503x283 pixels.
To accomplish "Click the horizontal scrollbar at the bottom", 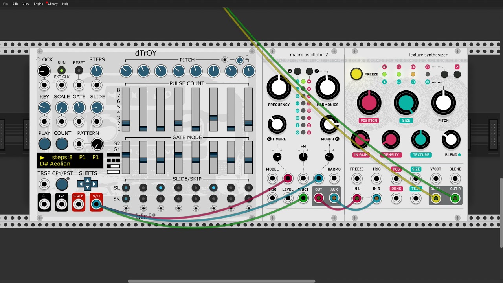I will tap(222, 281).
